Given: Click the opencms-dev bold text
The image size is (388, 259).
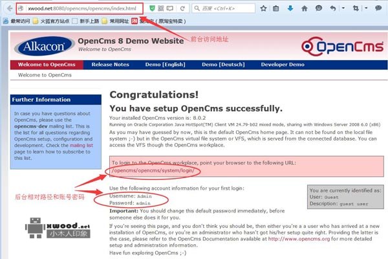Looking at the screenshot, I should coord(30,126).
